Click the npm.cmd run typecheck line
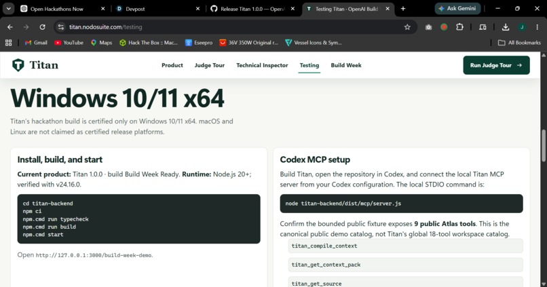547x287 pixels. [56, 219]
